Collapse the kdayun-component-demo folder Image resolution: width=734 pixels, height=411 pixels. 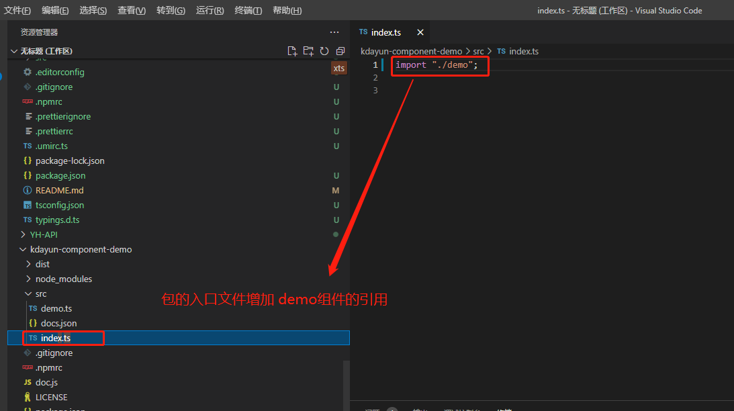tap(81, 250)
